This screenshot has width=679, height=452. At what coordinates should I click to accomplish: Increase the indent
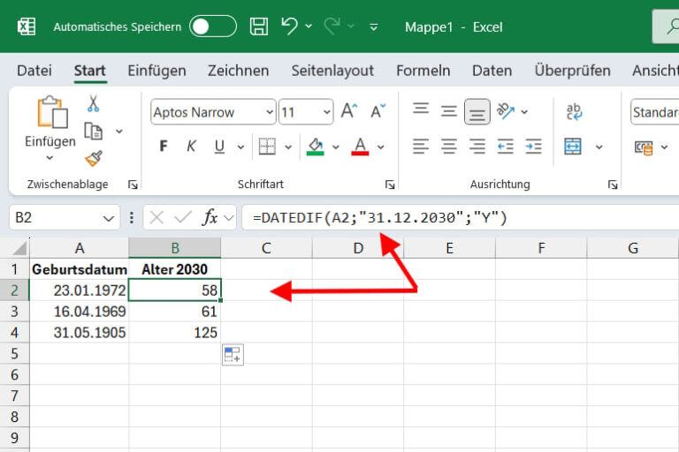pyautogui.click(x=533, y=147)
